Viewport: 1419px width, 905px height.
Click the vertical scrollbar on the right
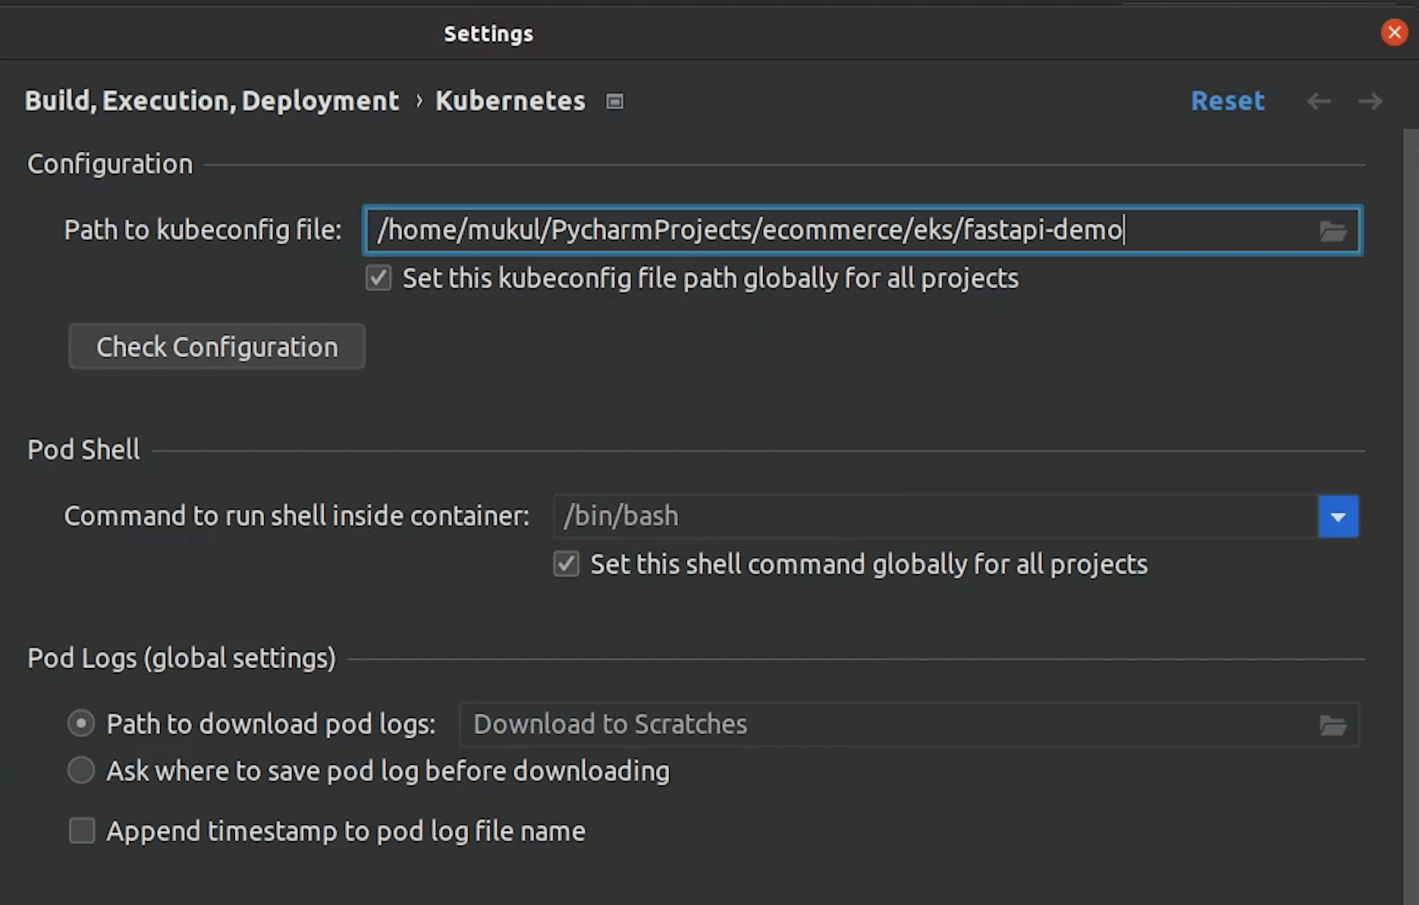1410,513
